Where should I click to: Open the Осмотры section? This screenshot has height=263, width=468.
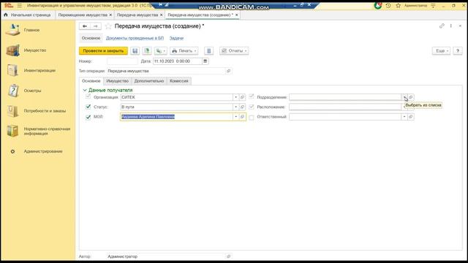click(x=32, y=91)
